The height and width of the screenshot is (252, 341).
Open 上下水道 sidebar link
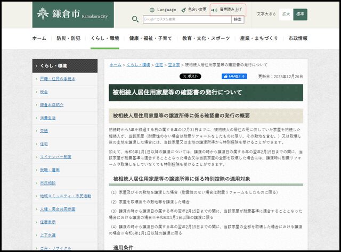[47, 235]
